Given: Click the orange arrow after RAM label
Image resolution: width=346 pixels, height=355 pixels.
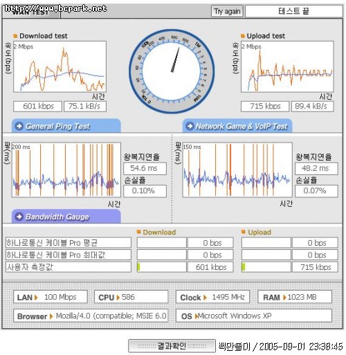Looking at the screenshot, I should pos(284,298).
